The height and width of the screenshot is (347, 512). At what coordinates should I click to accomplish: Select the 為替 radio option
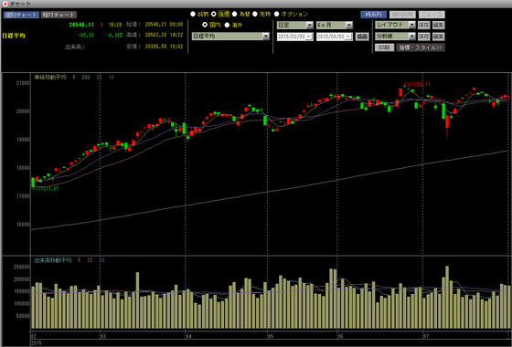(x=234, y=14)
